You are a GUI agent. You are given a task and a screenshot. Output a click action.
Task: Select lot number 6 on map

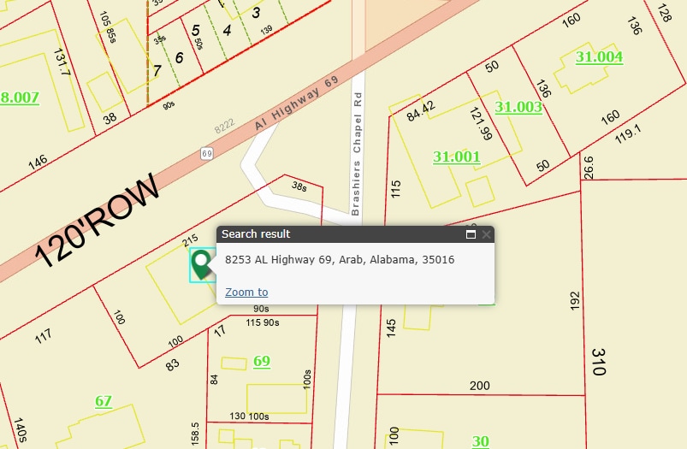tap(180, 57)
